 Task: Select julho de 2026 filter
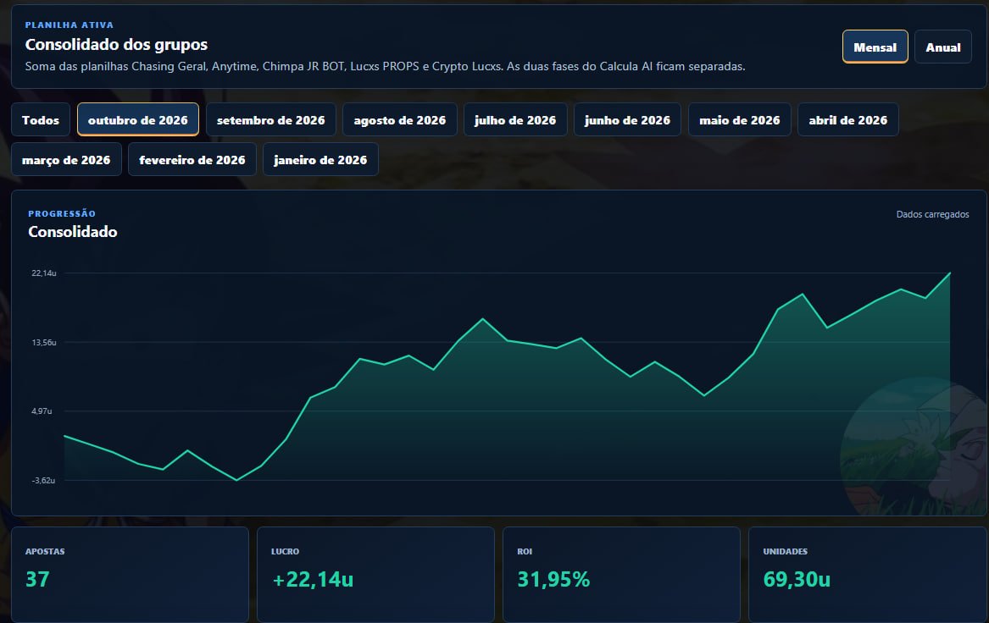(515, 119)
